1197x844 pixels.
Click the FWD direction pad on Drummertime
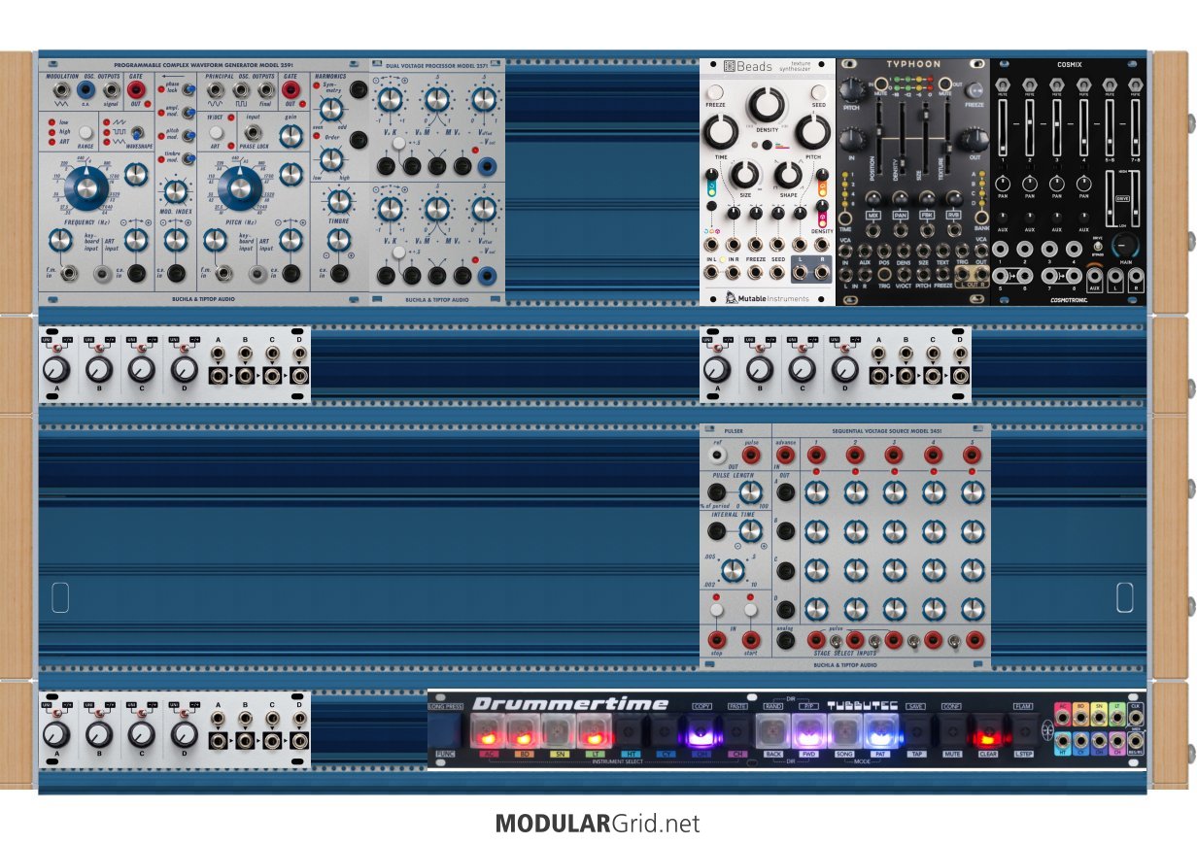point(809,730)
